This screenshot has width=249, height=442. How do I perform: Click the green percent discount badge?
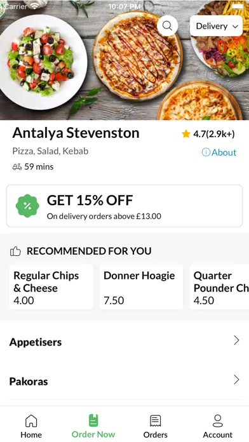tap(27, 206)
